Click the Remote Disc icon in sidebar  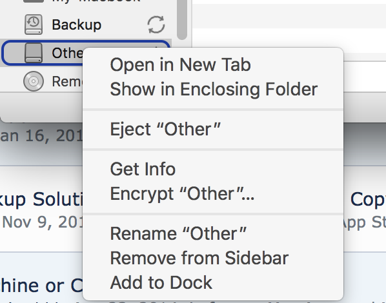pos(34,81)
